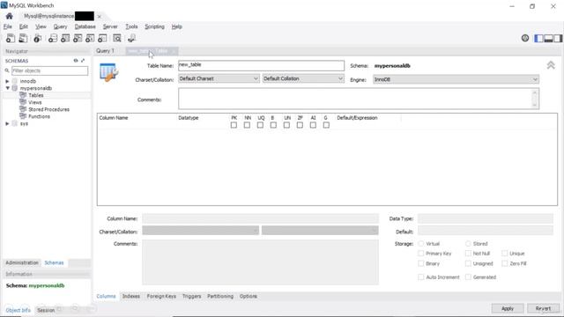This screenshot has height=317, width=564.
Task: Click the table editor icon beside Table Name
Action: 108,72
